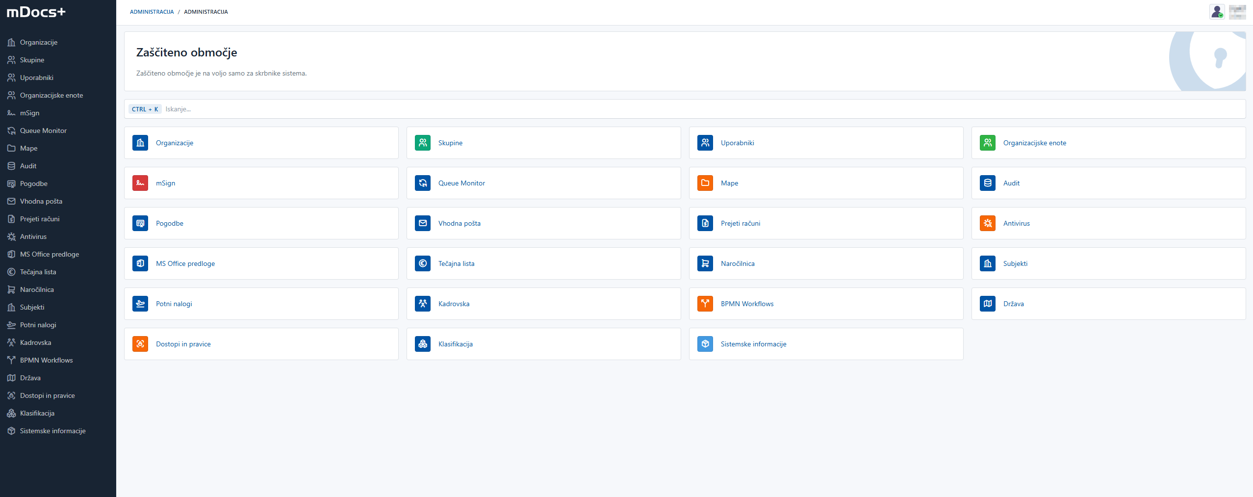Open the Tečajna lista euro tile icon

422,263
